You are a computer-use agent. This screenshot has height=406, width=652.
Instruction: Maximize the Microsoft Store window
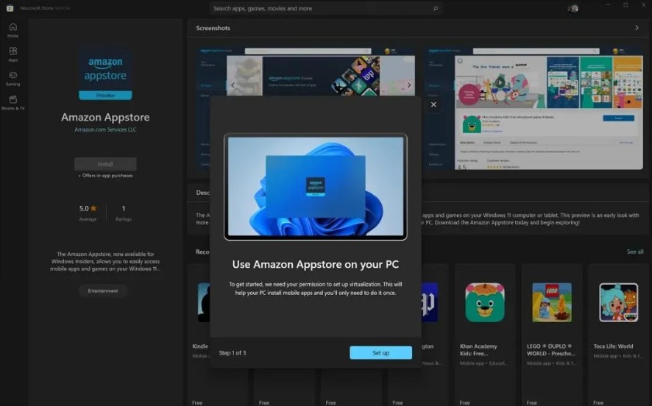[626, 5]
